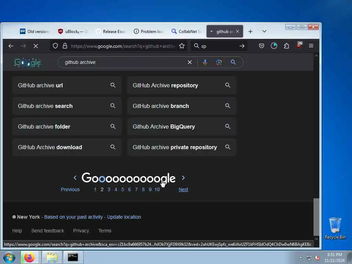Search suggestion GitHub archive private repository

pos(182,147)
